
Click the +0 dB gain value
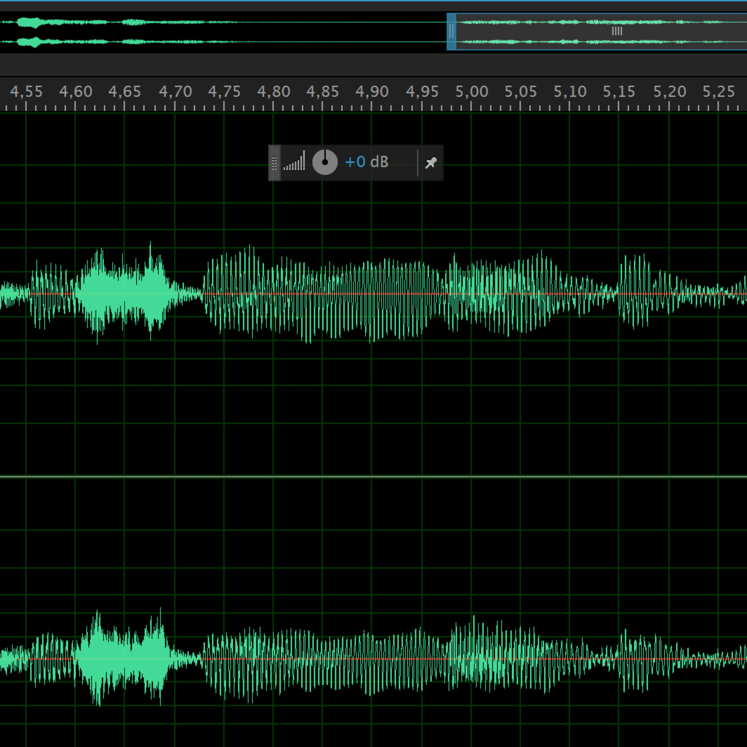pyautogui.click(x=367, y=162)
